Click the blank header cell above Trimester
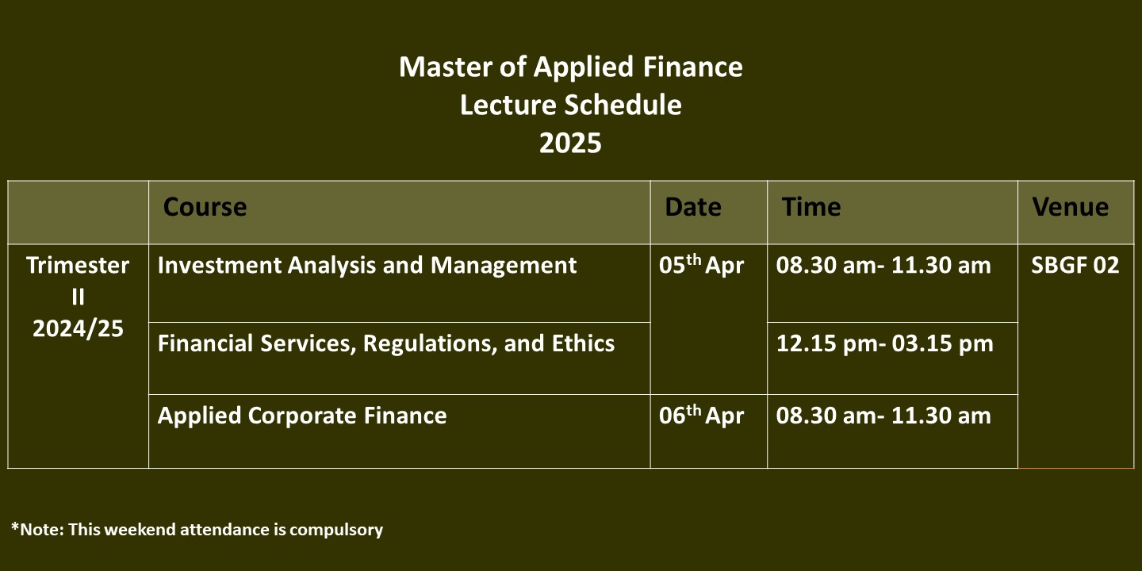Screen dimensions: 1142x571 pos(78,213)
